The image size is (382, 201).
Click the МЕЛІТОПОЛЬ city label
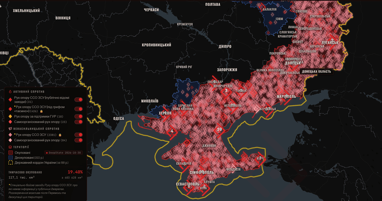coord(233,105)
